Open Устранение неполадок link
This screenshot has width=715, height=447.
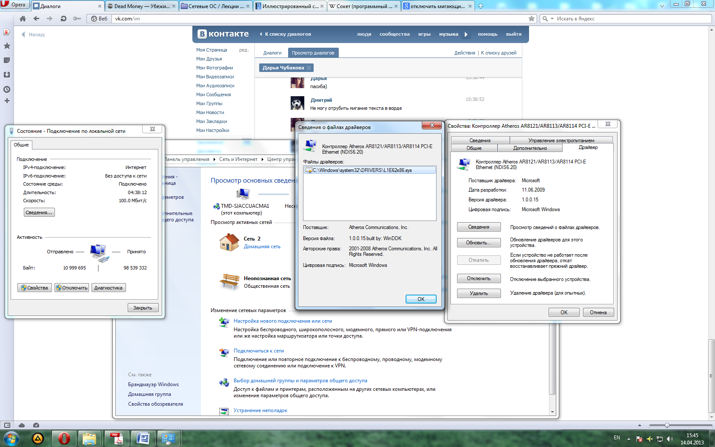coord(260,410)
